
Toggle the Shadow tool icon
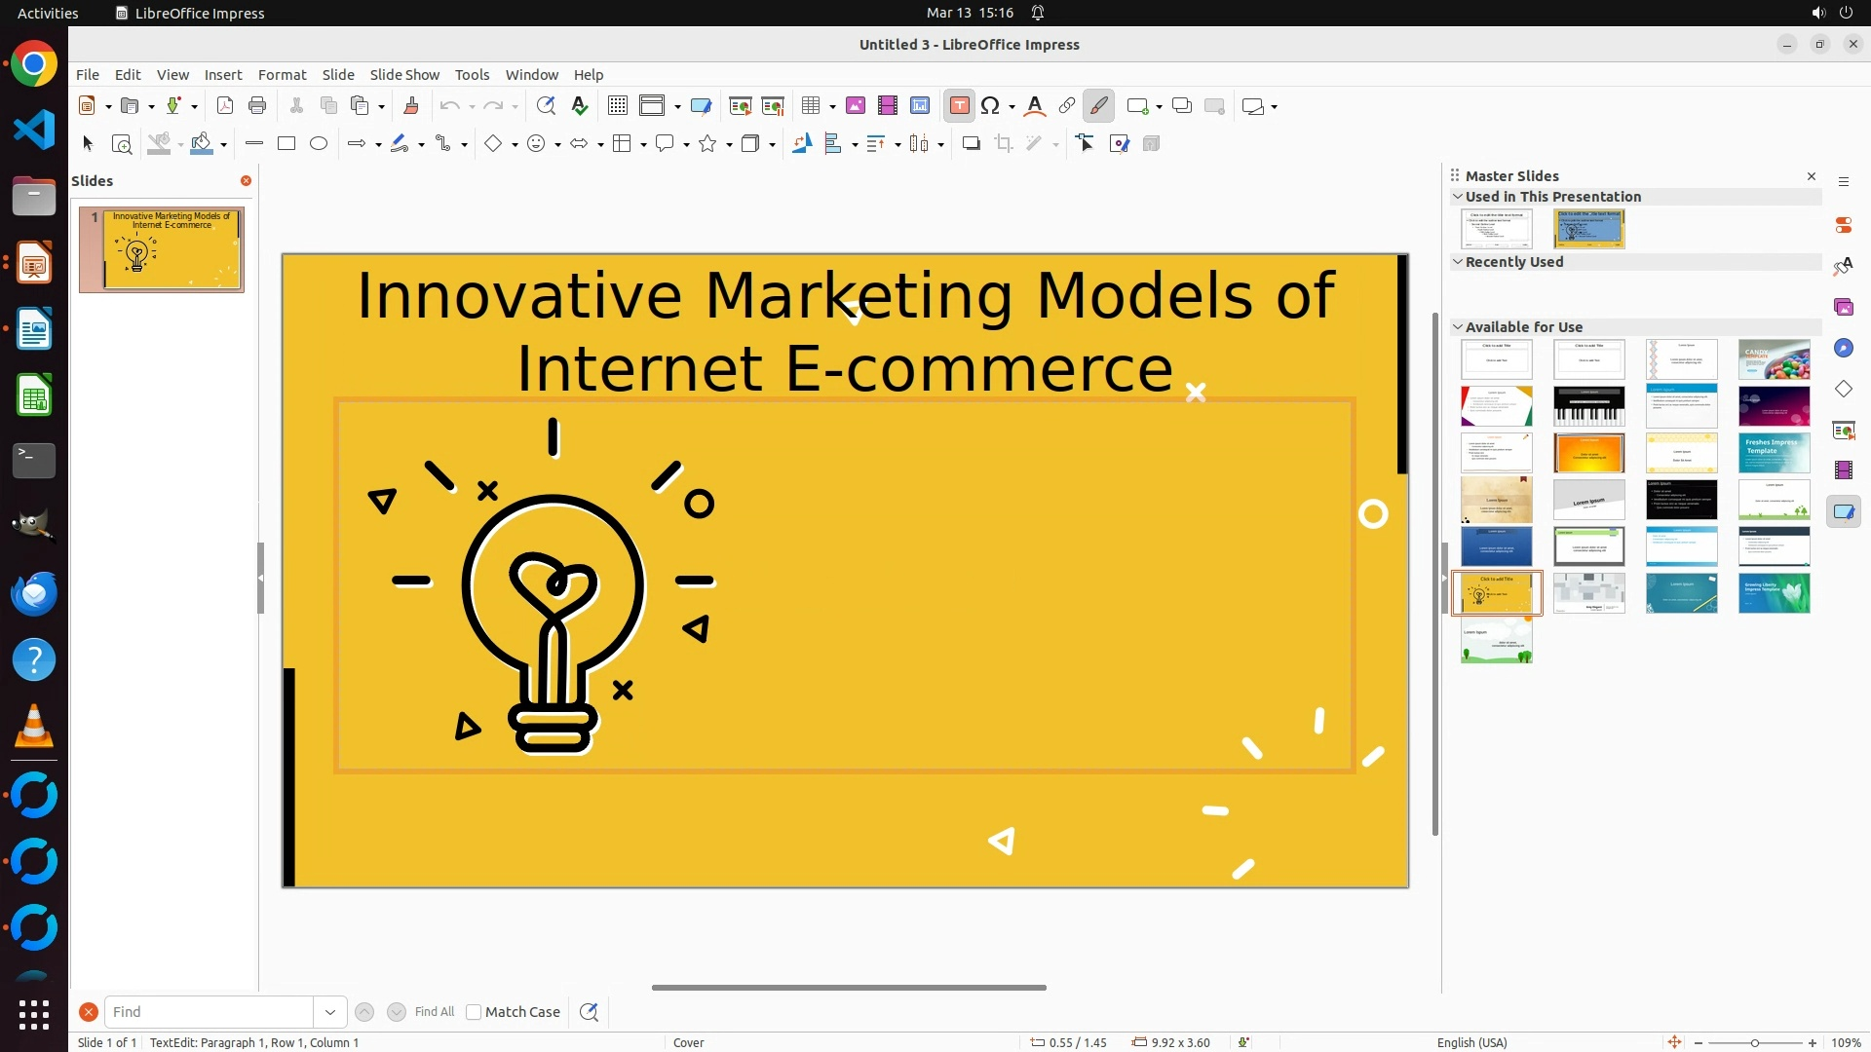coord(971,144)
